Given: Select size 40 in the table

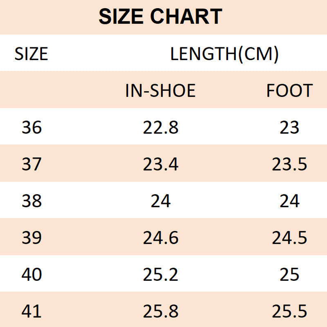Looking at the screenshot, I should [x=31, y=275].
